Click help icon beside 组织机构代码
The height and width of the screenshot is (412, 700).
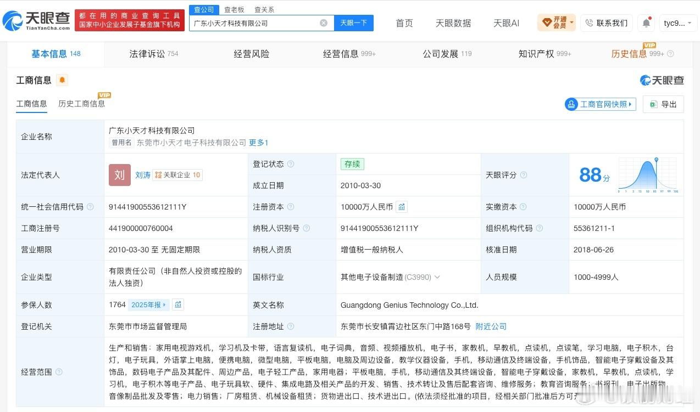(540, 228)
